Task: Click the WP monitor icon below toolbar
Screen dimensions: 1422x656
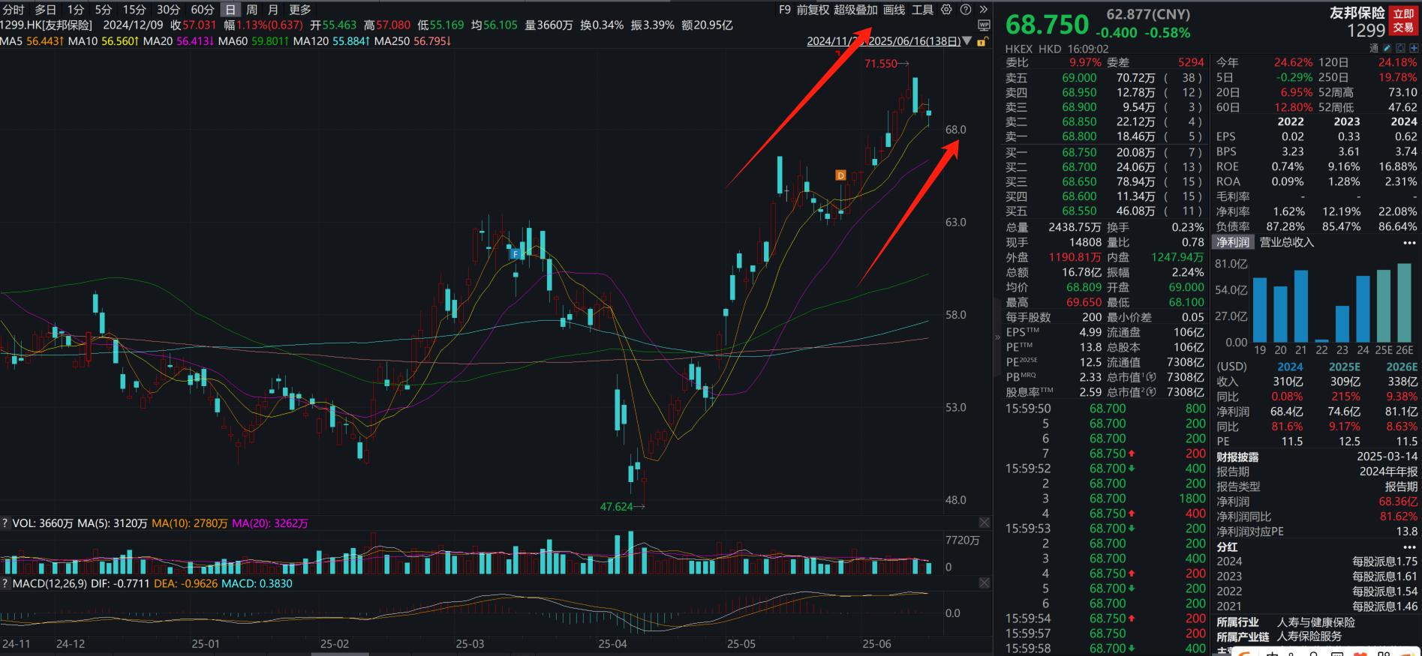Action: tap(985, 25)
